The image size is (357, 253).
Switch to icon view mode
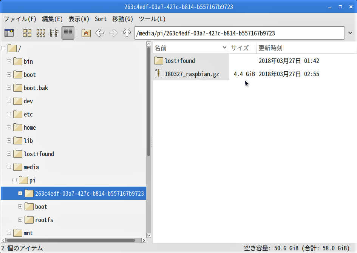(x=27, y=33)
